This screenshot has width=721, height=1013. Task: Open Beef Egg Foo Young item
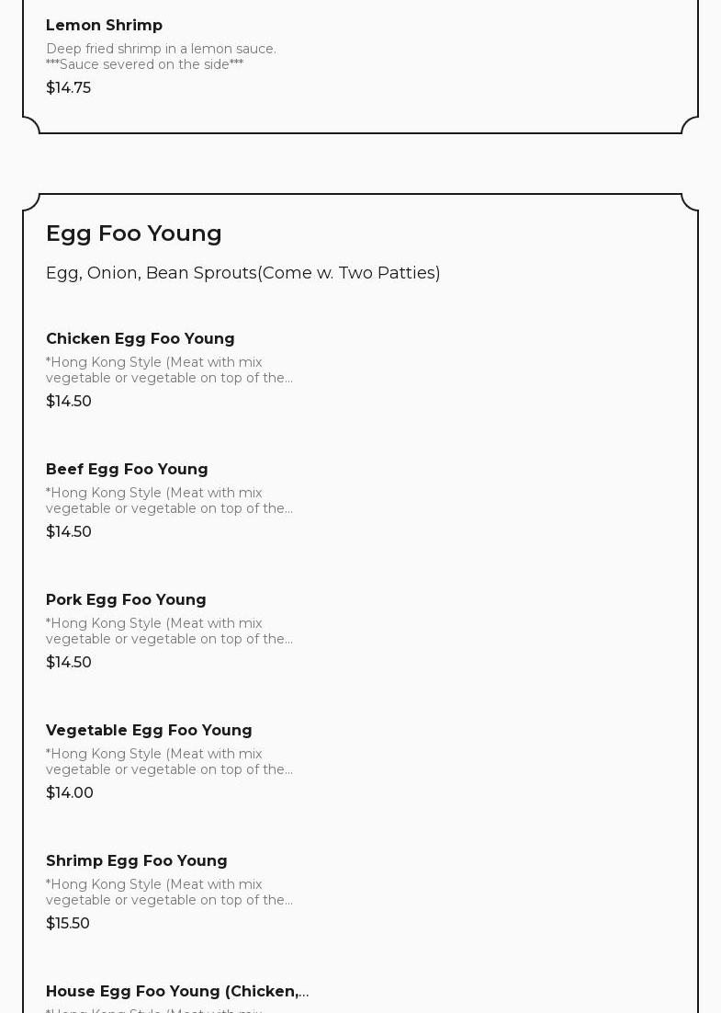pos(127,469)
